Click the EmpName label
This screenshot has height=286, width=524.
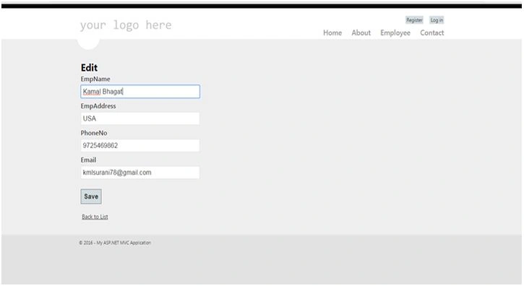(x=95, y=79)
